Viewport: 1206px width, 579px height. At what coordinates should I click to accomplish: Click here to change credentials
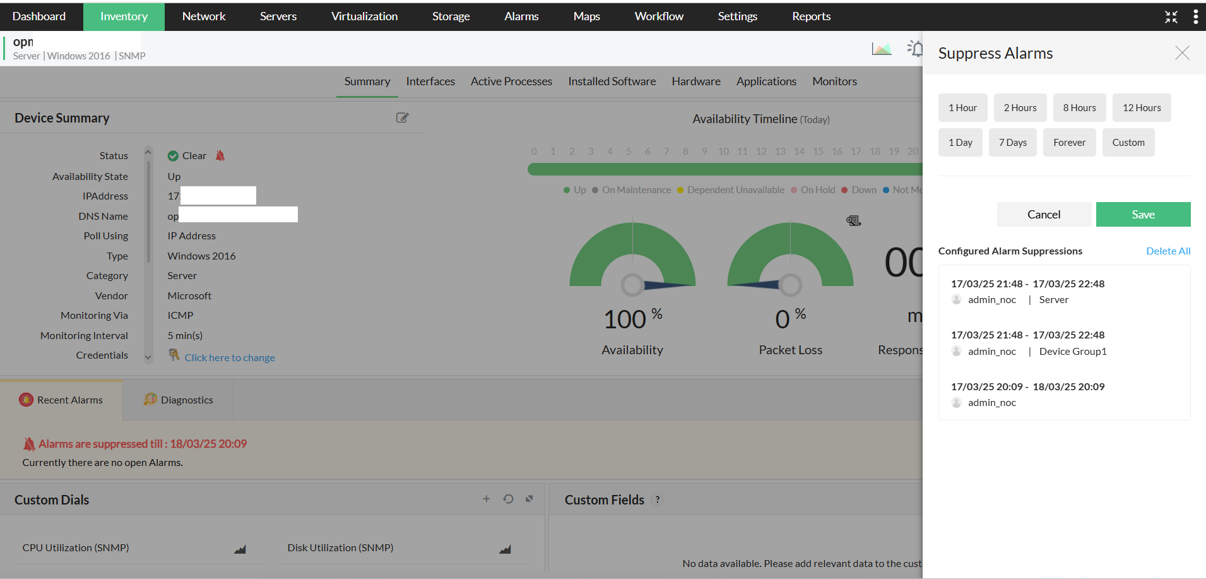(x=230, y=357)
